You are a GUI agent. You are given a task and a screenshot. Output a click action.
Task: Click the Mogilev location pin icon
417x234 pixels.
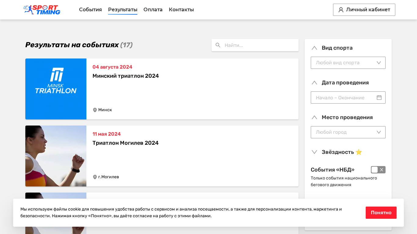pos(95,177)
